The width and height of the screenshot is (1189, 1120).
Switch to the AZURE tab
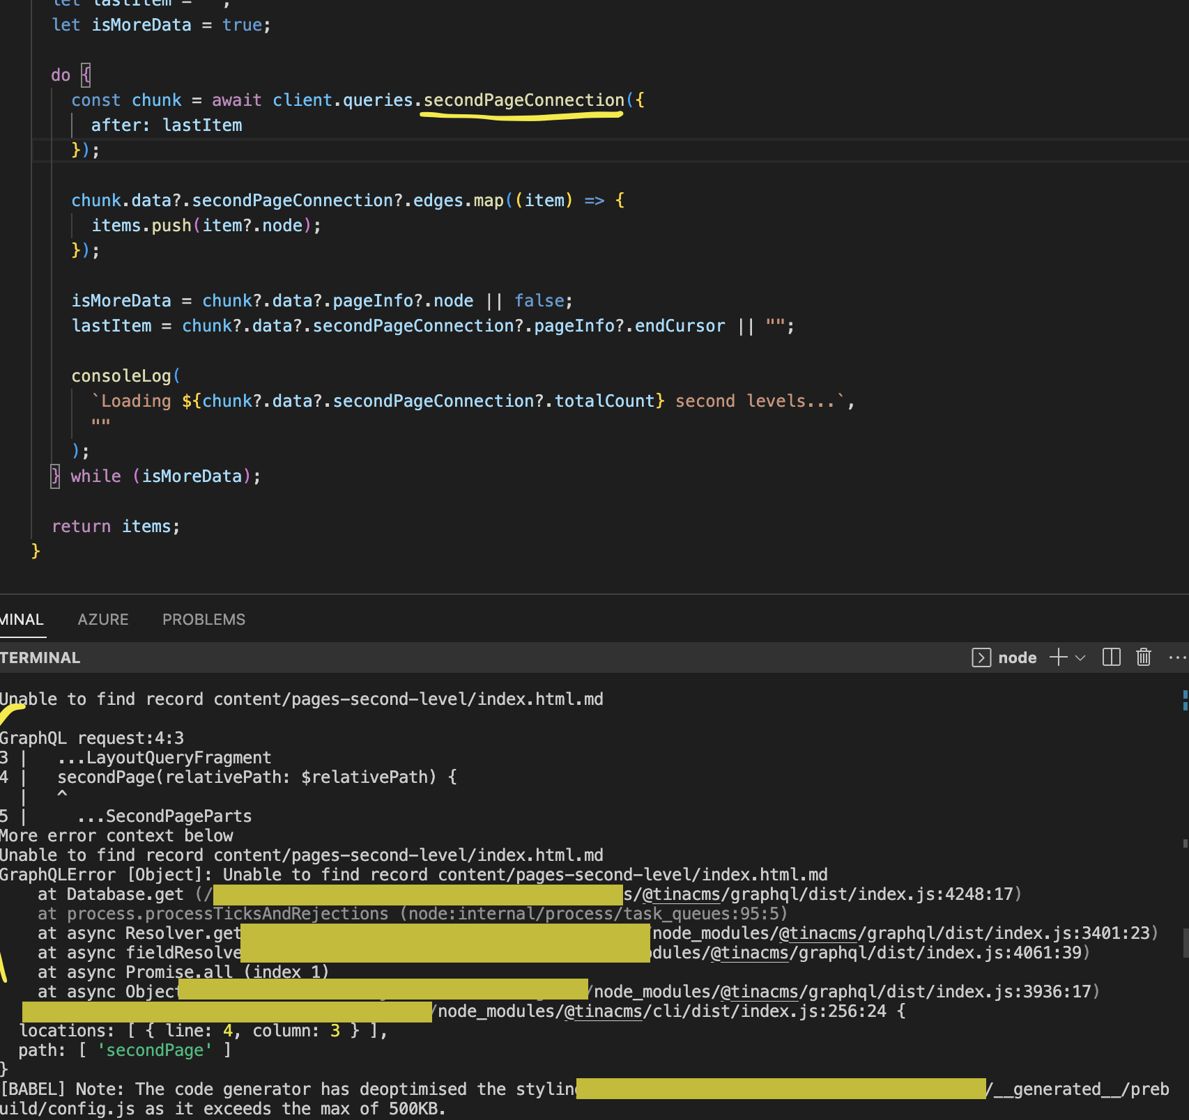pos(102,619)
